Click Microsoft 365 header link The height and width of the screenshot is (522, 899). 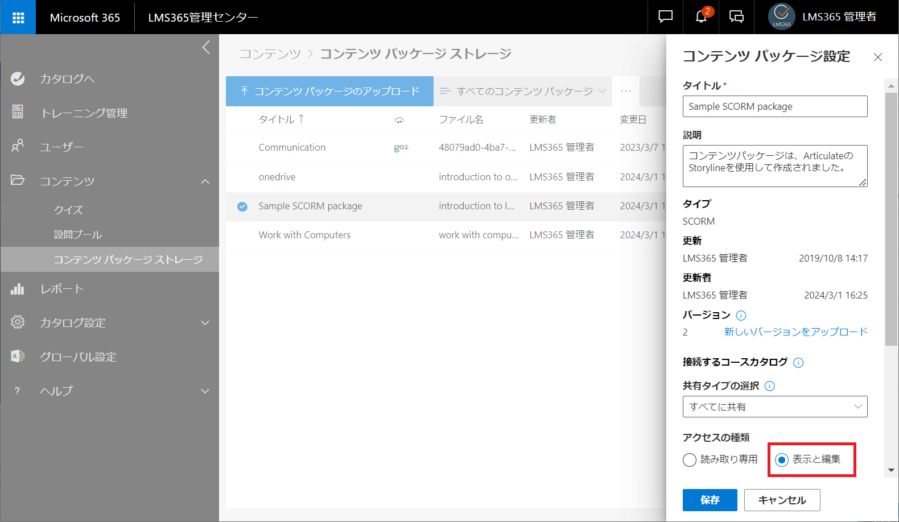[85, 18]
